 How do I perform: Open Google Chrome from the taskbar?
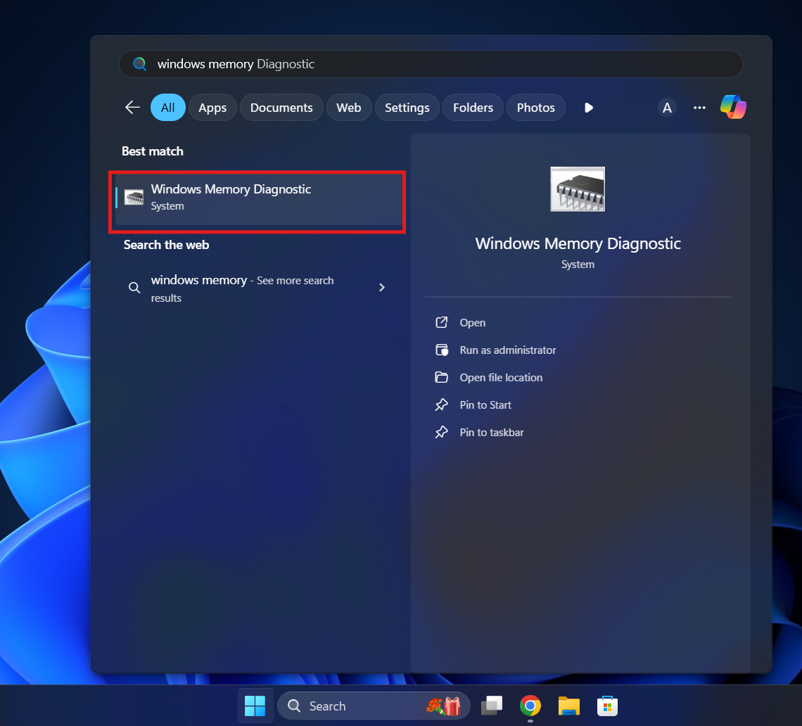point(530,706)
